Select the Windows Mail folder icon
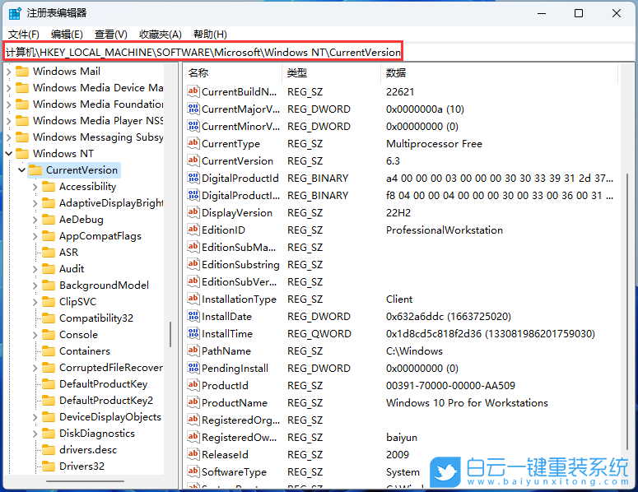The width and height of the screenshot is (638, 492). (x=22, y=72)
